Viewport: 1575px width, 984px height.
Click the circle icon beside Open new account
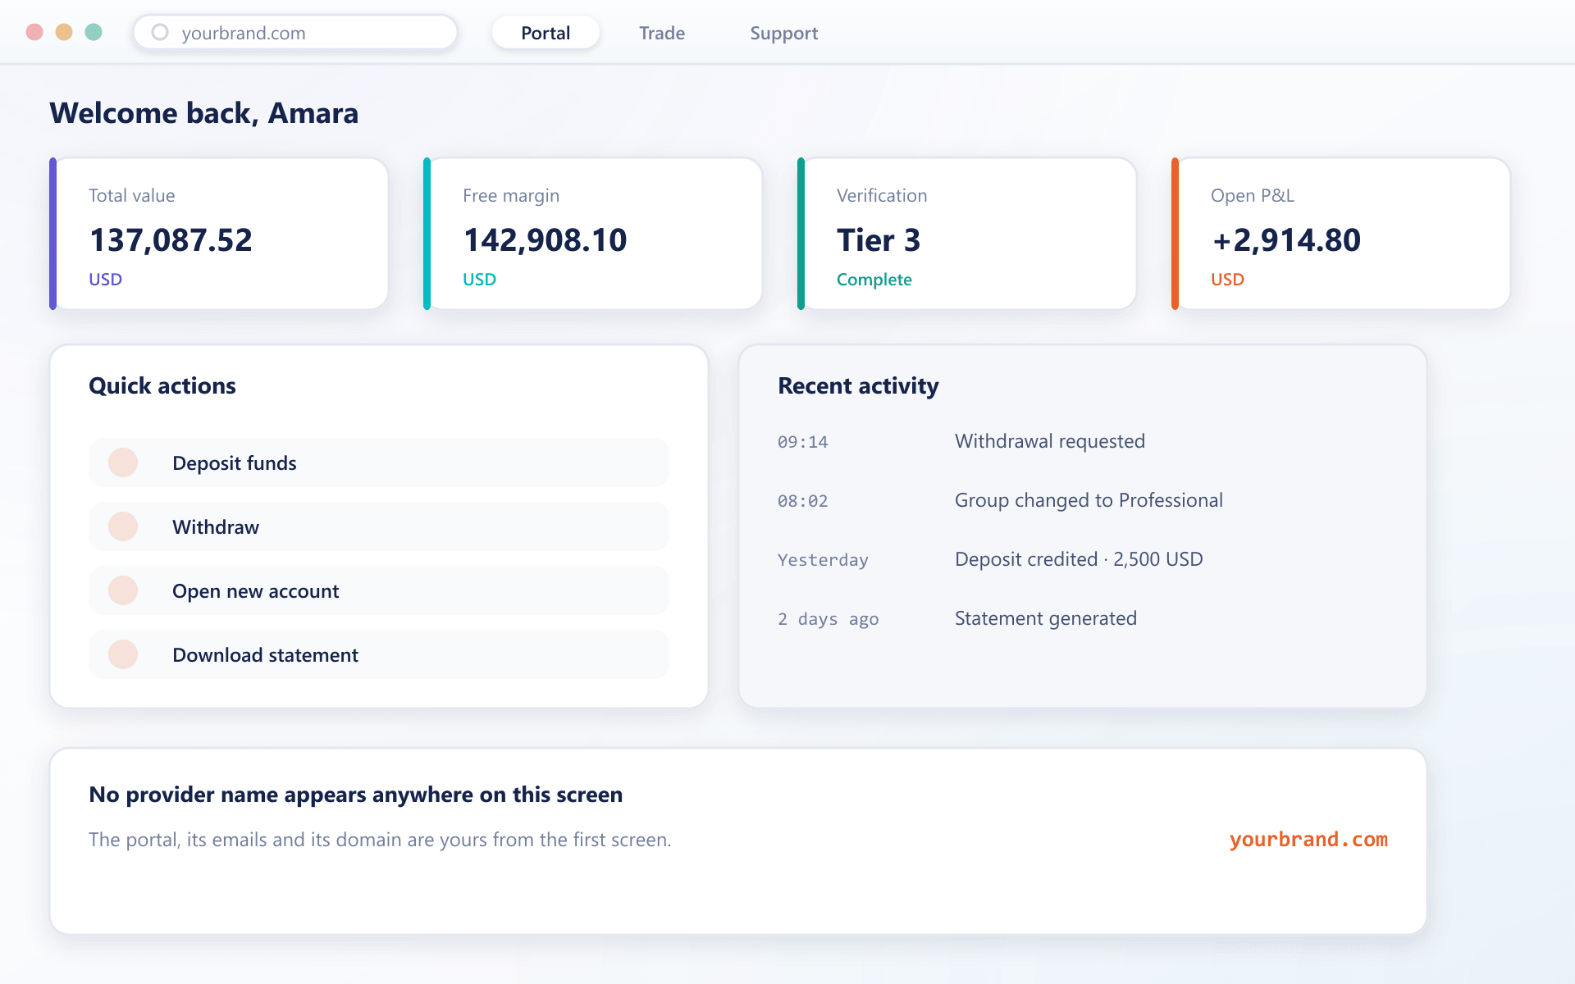point(123,590)
